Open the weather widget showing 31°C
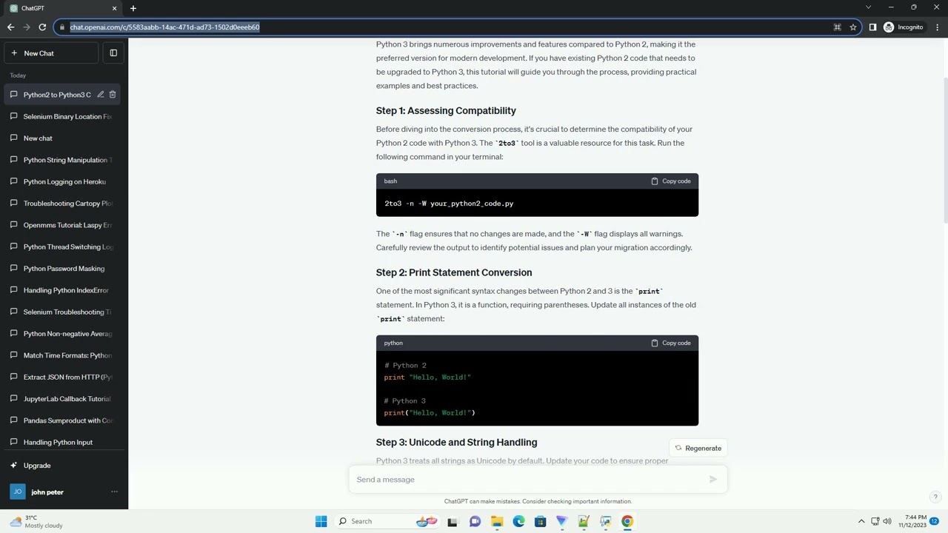The image size is (948, 533). pos(37,521)
